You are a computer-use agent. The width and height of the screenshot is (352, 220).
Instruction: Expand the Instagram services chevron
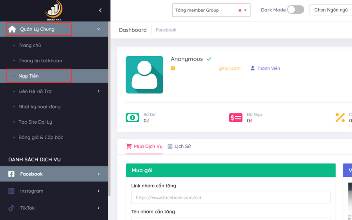(x=98, y=191)
